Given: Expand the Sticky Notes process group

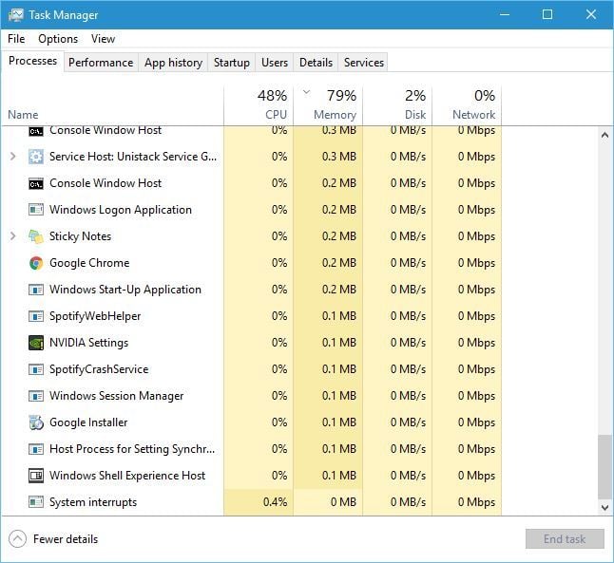Looking at the screenshot, I should 13,236.
